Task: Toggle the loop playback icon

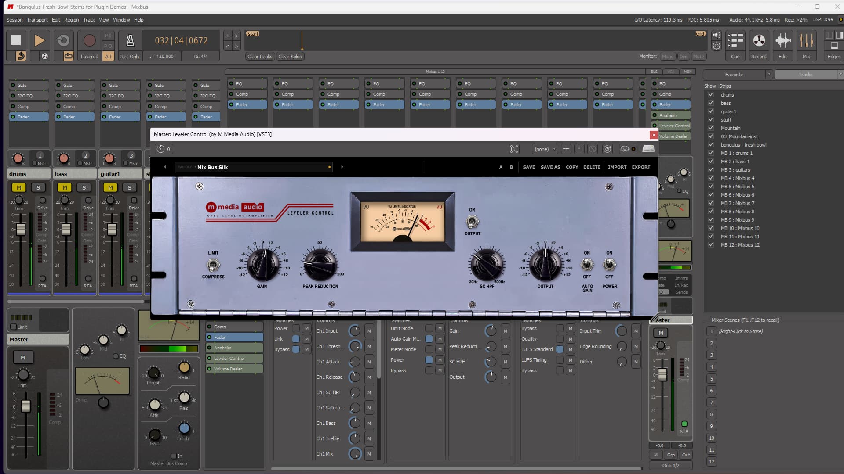Action: point(63,40)
